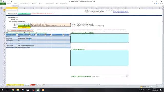This screenshot has width=164, height=92.
Task: Select the green ИСТИНА connection cell
Action: [24, 14]
